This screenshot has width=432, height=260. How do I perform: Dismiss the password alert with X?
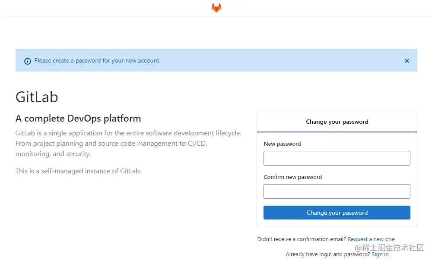(407, 61)
